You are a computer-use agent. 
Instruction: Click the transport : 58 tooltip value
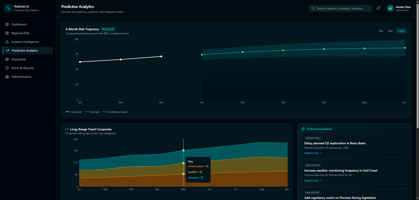[196, 178]
